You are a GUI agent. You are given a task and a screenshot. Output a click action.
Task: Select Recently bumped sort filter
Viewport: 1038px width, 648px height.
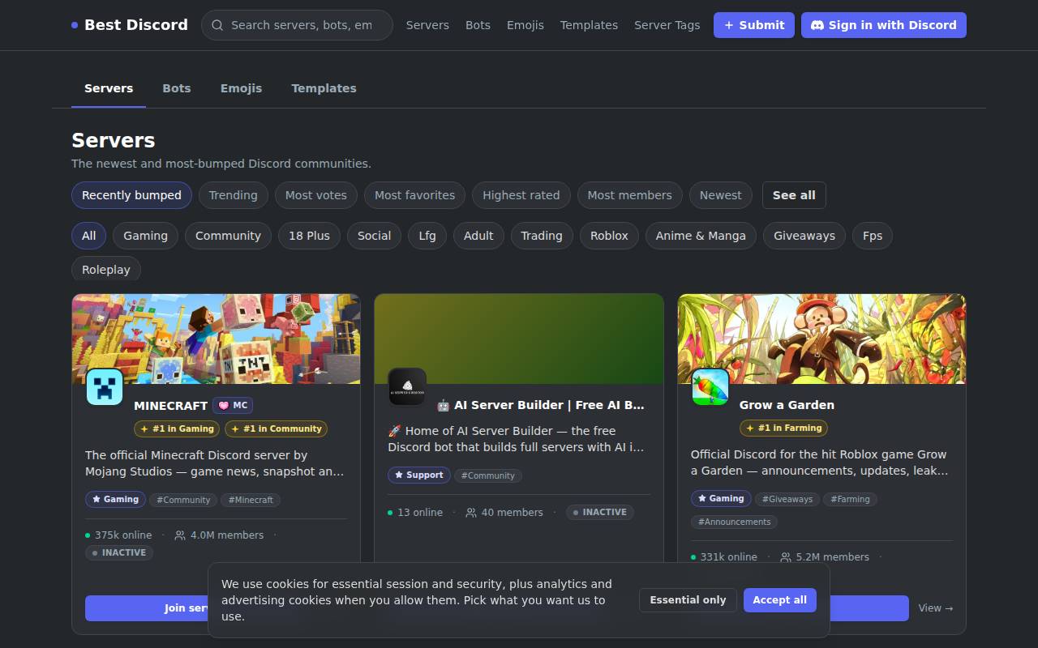point(131,195)
